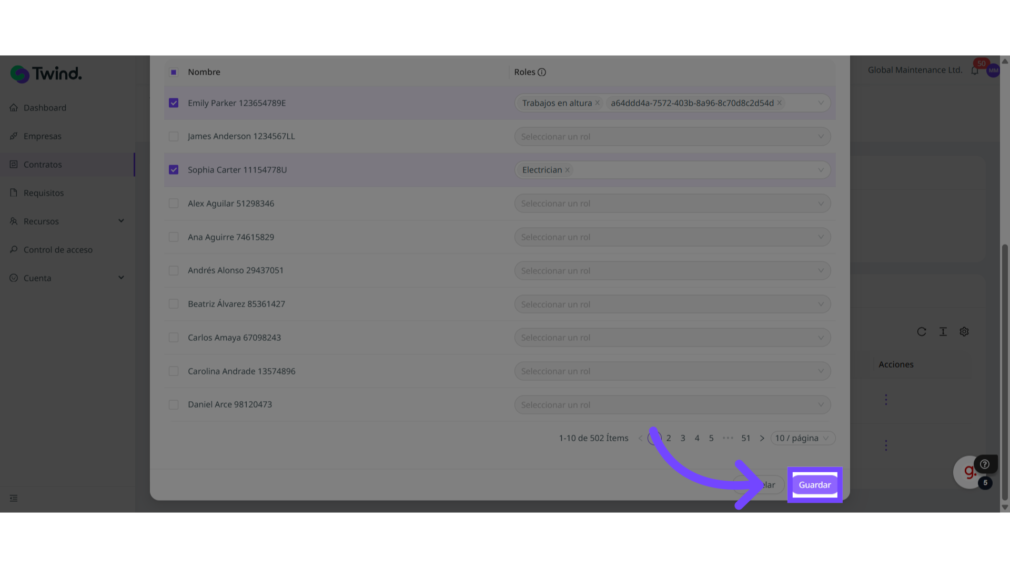The image size is (1010, 568).
Task: Toggle the select-all Nombre checkbox
Action: pyautogui.click(x=174, y=72)
